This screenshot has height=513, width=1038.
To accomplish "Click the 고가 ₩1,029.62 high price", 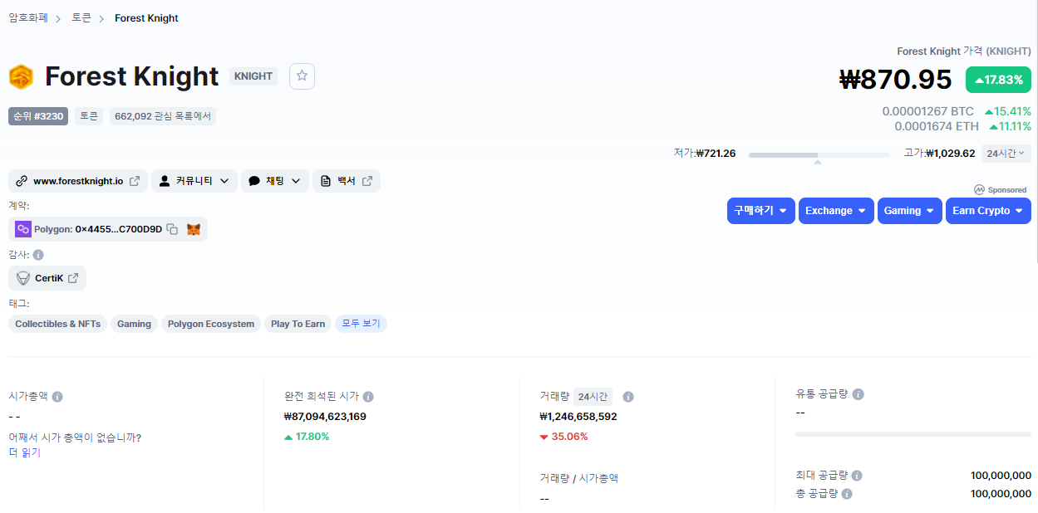I will point(939,154).
